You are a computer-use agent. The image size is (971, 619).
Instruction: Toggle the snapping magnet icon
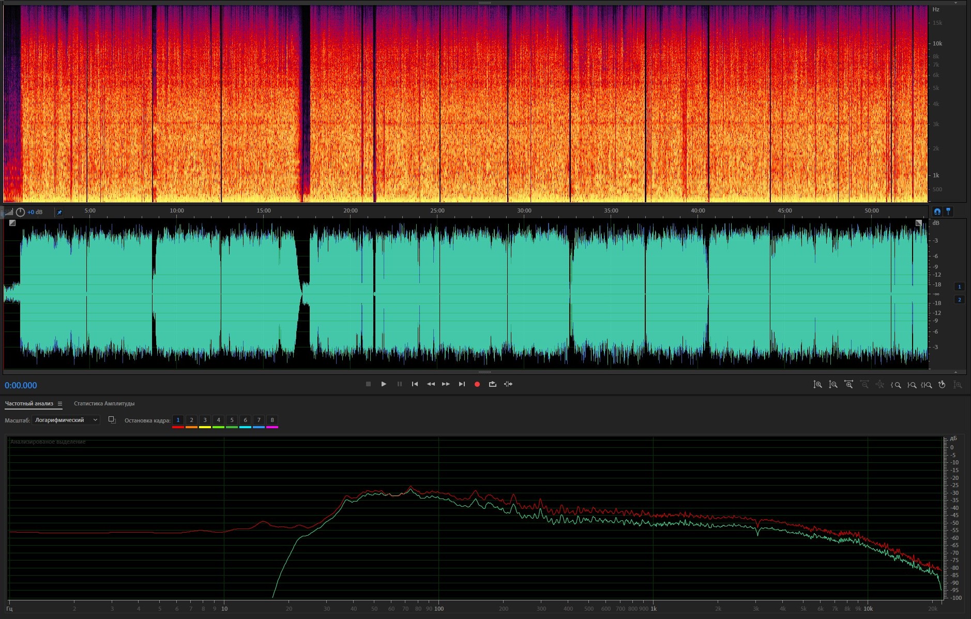937,212
